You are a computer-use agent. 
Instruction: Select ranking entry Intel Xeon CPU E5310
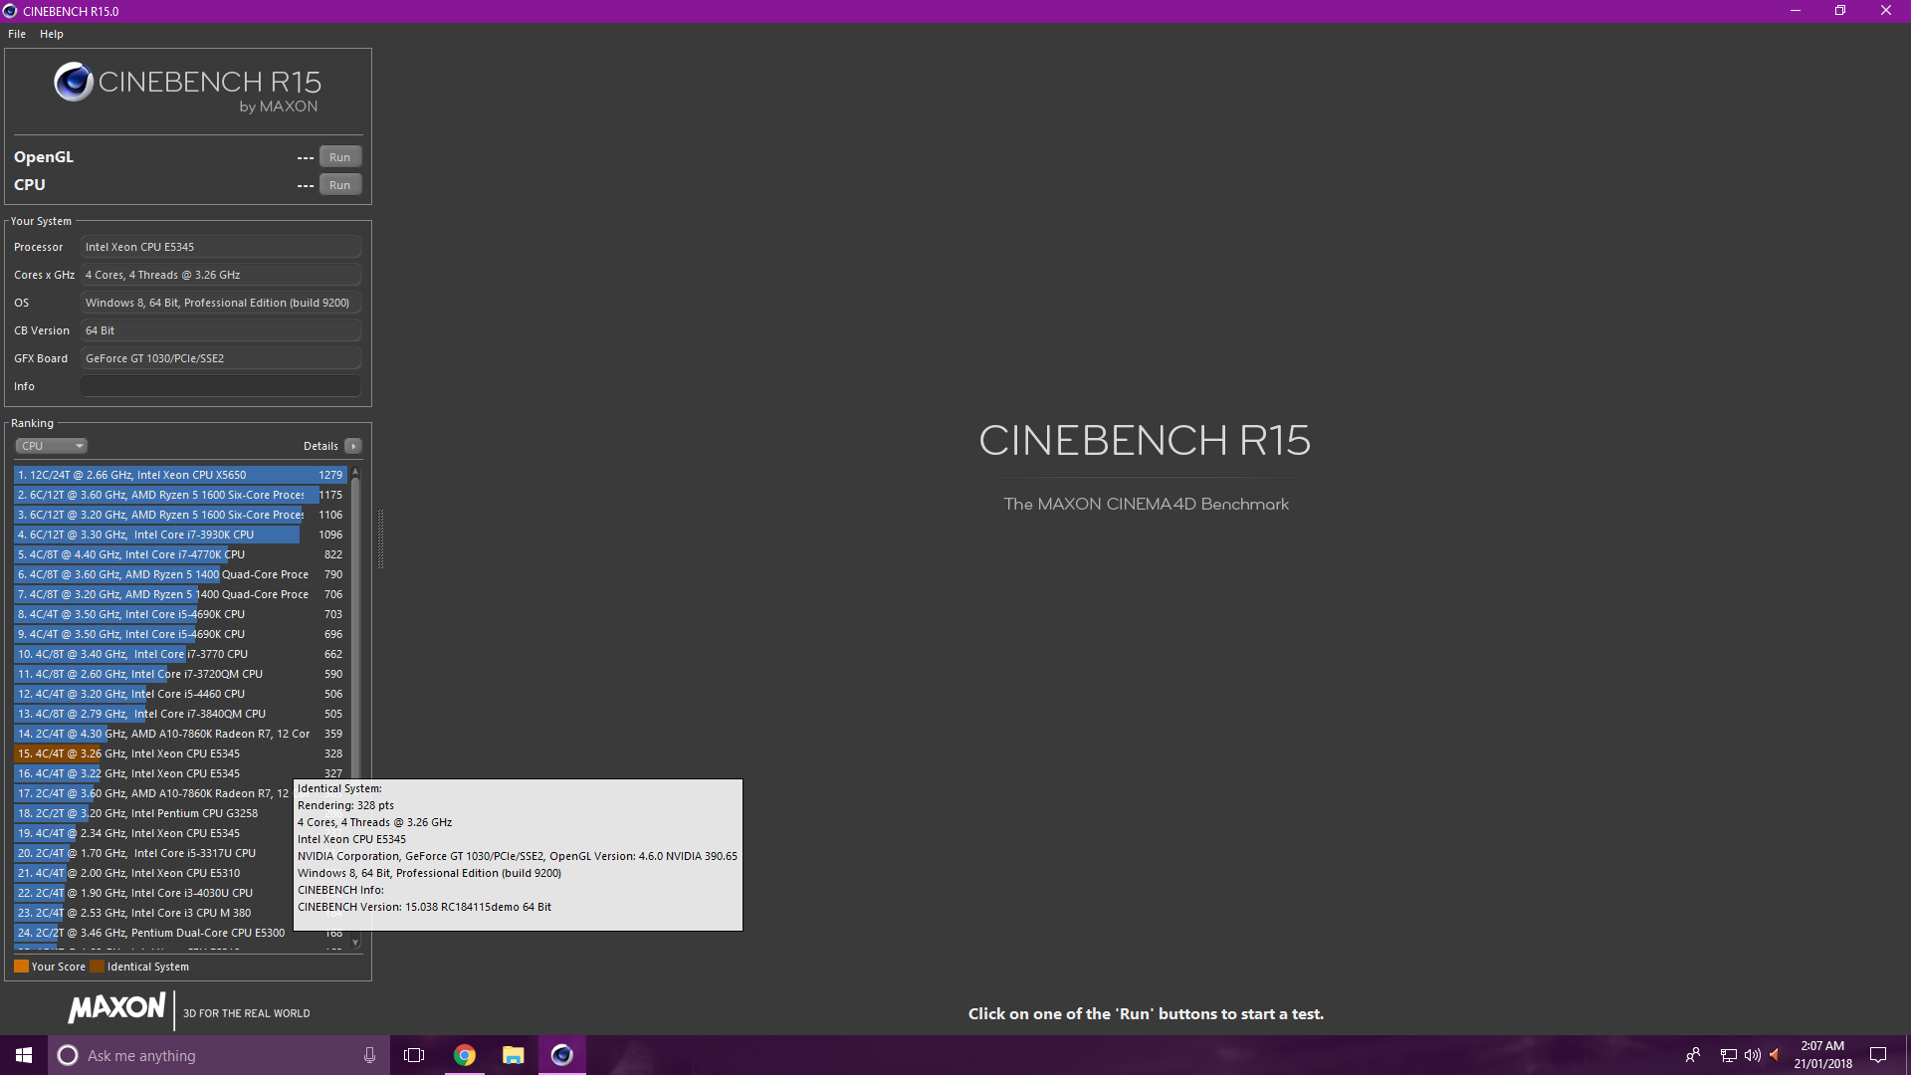click(x=153, y=873)
